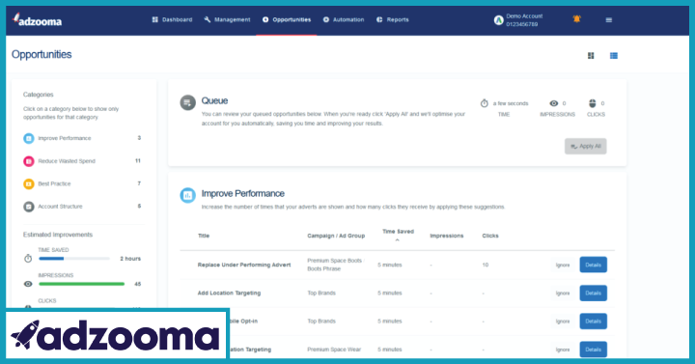Sort by Campaign / Ad Group column
The height and width of the screenshot is (364, 695).
tap(336, 236)
